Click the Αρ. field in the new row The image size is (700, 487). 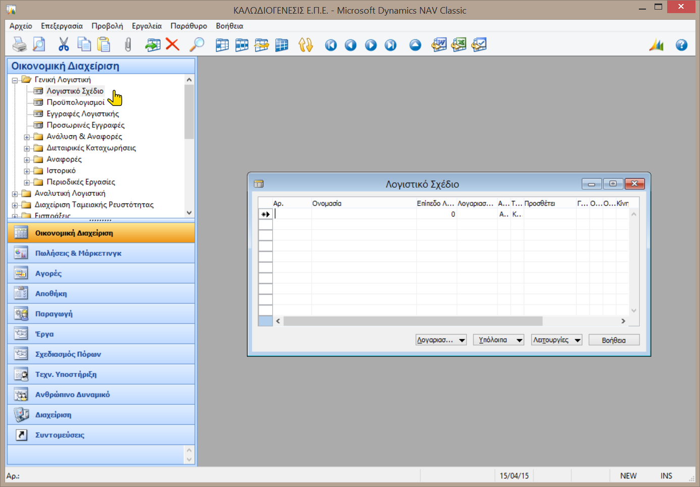pyautogui.click(x=292, y=214)
